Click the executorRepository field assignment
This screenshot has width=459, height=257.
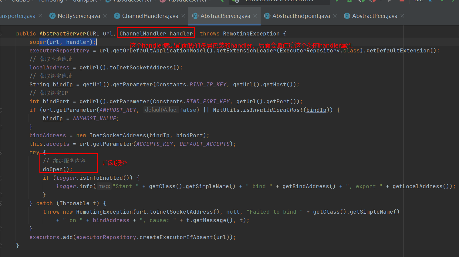[x=59, y=51]
